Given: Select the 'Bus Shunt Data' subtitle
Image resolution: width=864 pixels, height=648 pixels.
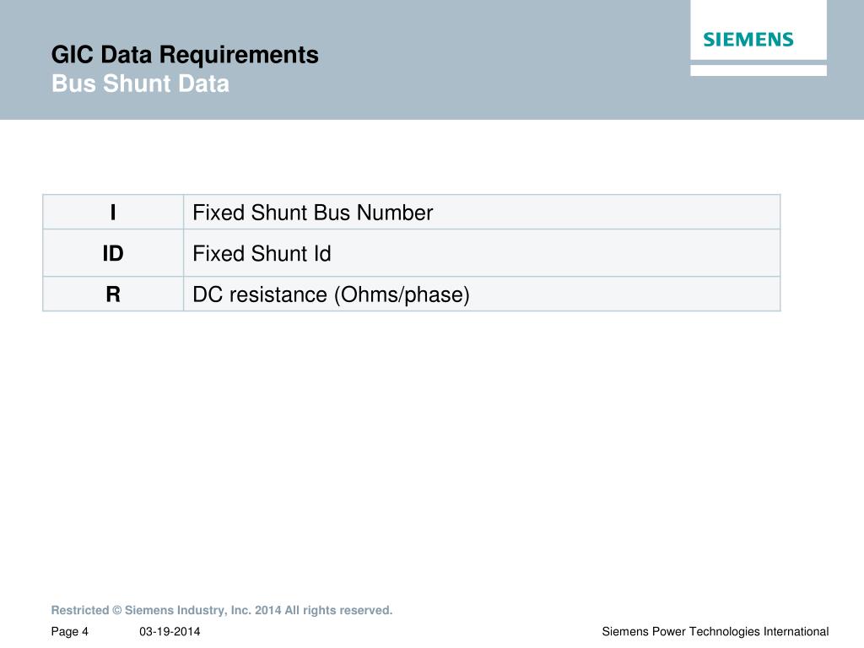Looking at the screenshot, I should point(140,84).
